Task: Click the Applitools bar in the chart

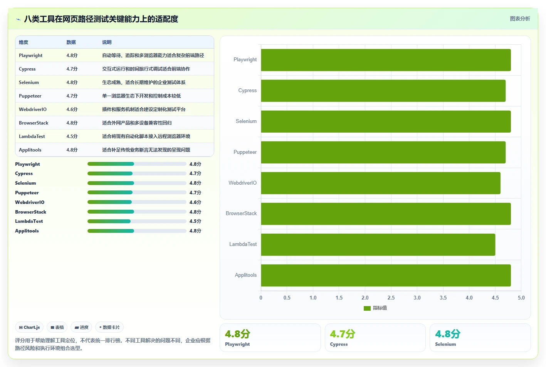Action: pos(386,275)
